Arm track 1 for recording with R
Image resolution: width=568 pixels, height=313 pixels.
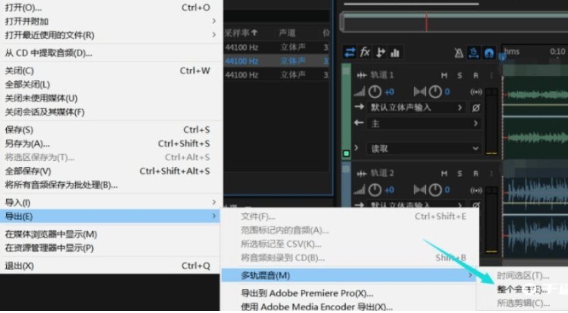click(x=476, y=76)
